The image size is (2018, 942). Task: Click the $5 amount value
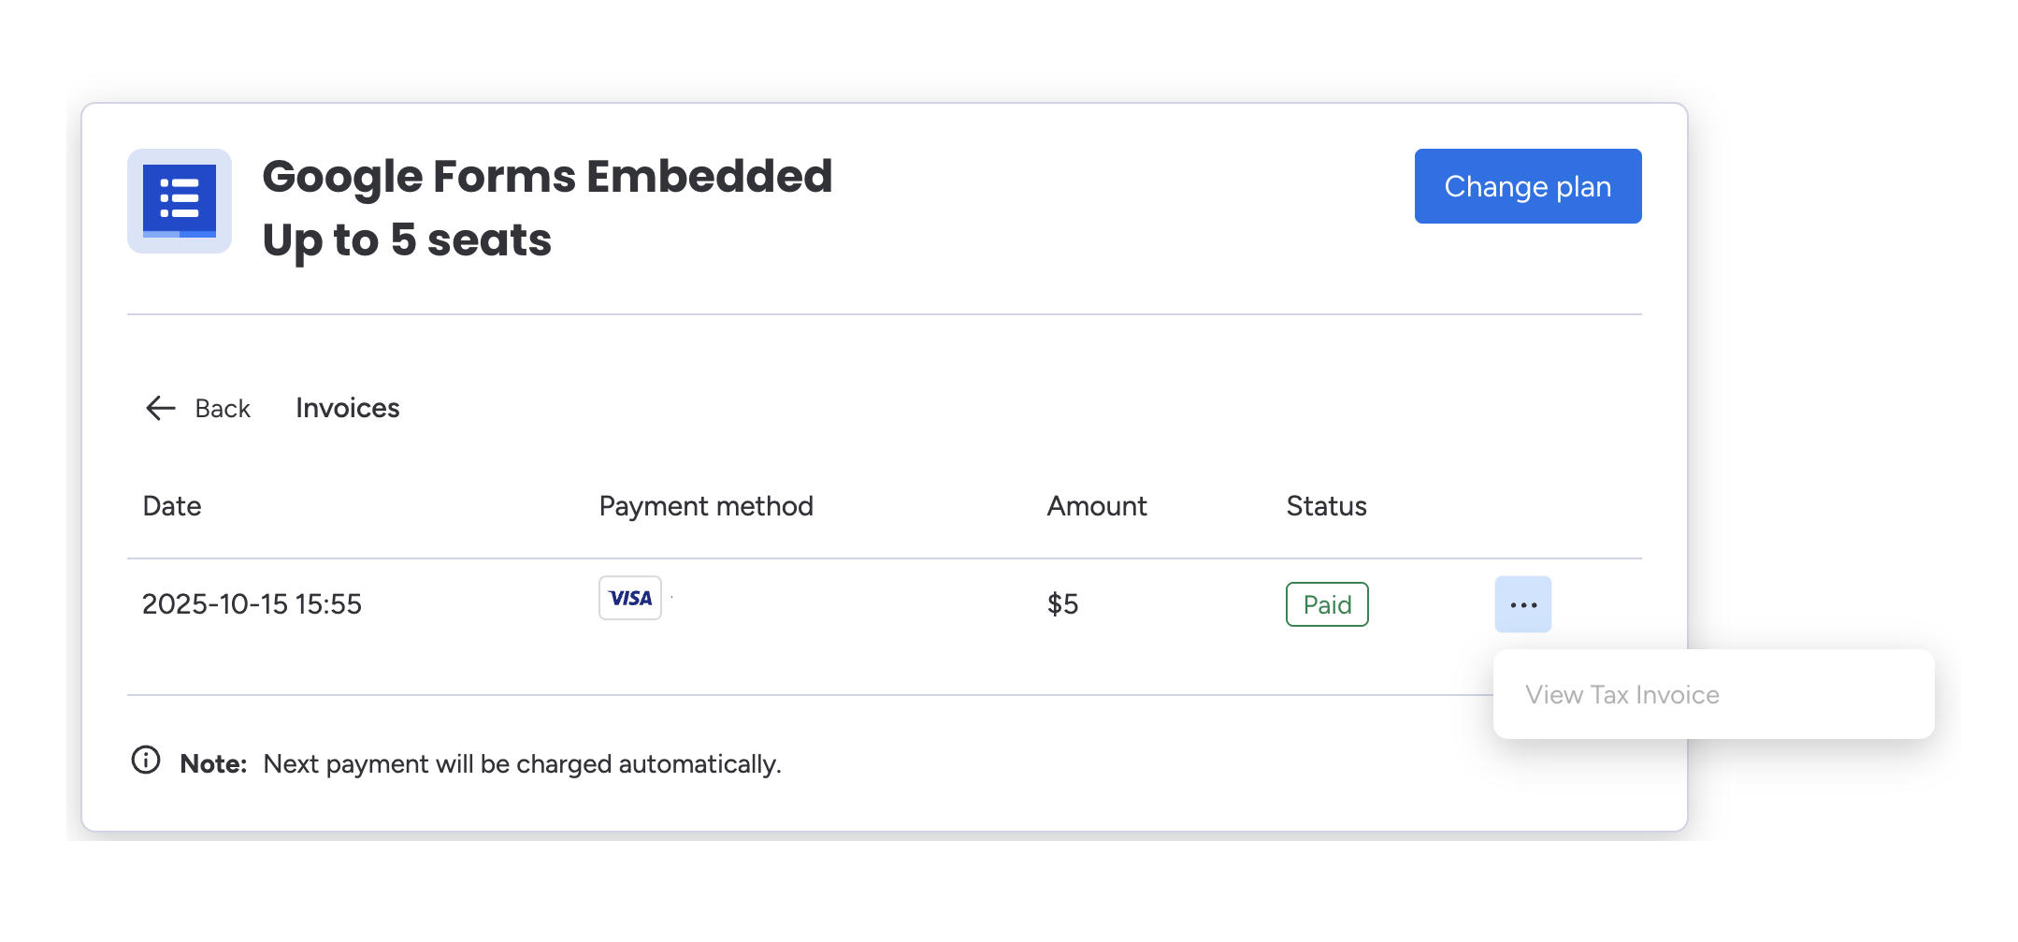pyautogui.click(x=1062, y=604)
